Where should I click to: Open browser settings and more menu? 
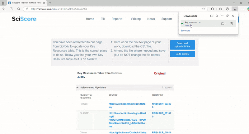242,9
